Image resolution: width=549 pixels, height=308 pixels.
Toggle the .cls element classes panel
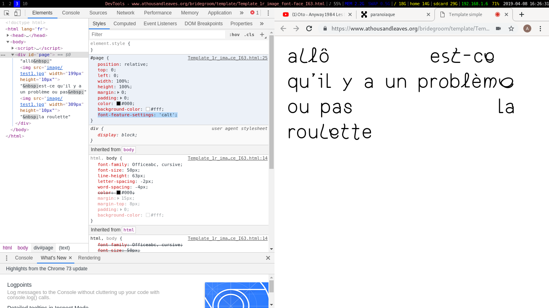pos(249,34)
